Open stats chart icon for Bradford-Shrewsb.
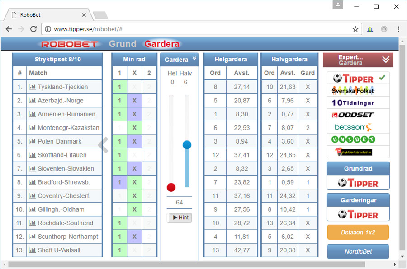The image size is (407, 269). click(x=32, y=182)
